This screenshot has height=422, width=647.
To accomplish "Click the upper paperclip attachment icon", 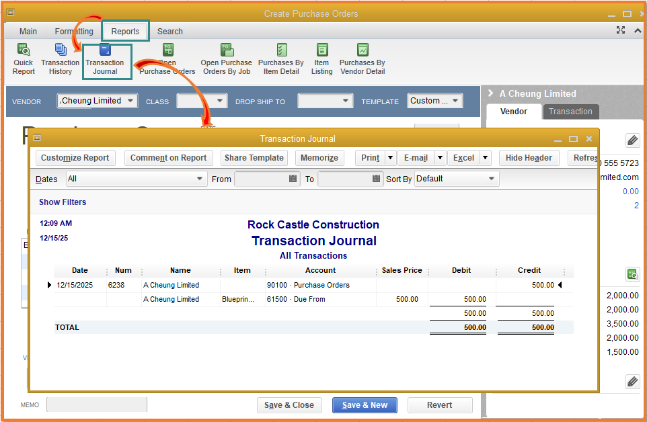I will pyautogui.click(x=632, y=140).
